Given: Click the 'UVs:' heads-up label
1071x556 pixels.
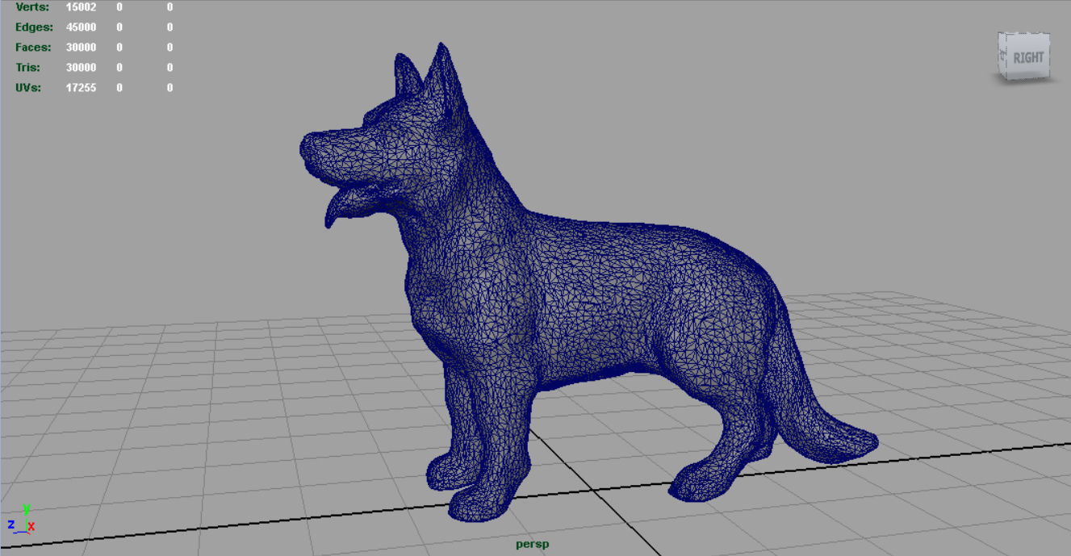Looking at the screenshot, I should point(28,87).
